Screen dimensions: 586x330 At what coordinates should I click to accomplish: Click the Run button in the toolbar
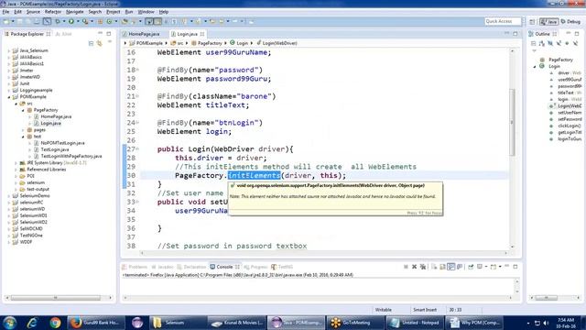tap(71, 22)
